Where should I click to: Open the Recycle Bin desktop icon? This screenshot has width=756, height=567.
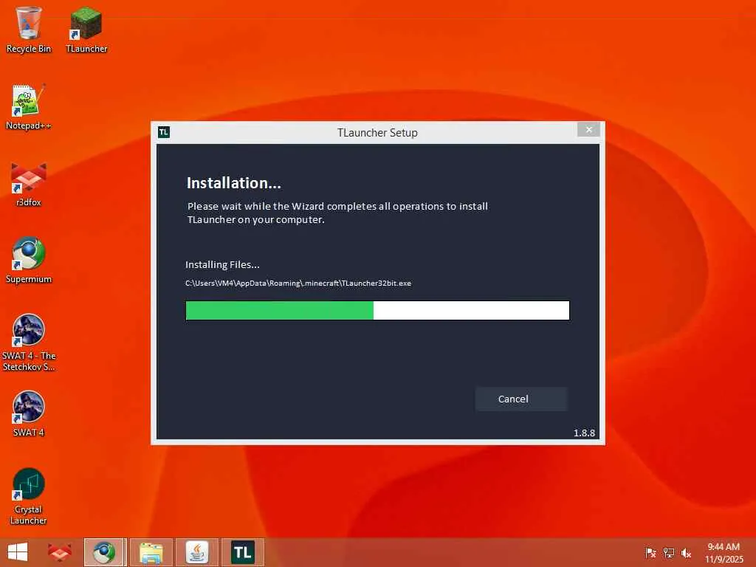(29, 30)
